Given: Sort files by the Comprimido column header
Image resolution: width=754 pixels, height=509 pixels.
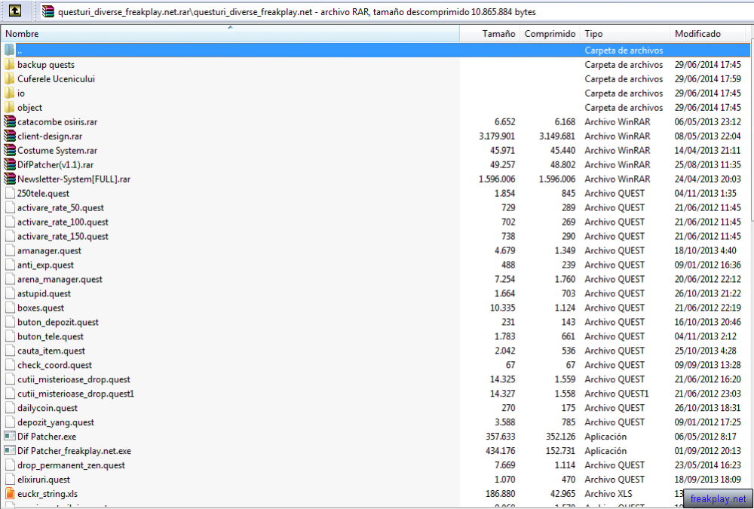Looking at the screenshot, I should [x=550, y=34].
